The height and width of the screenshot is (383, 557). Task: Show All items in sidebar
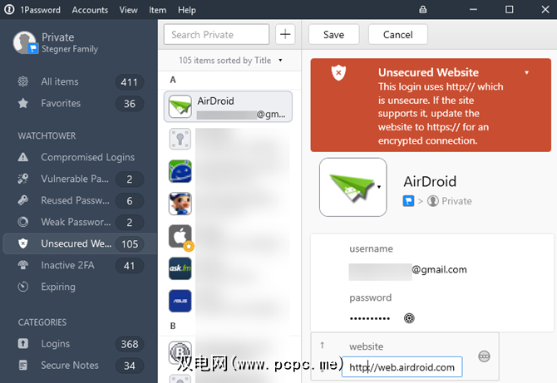81,81
